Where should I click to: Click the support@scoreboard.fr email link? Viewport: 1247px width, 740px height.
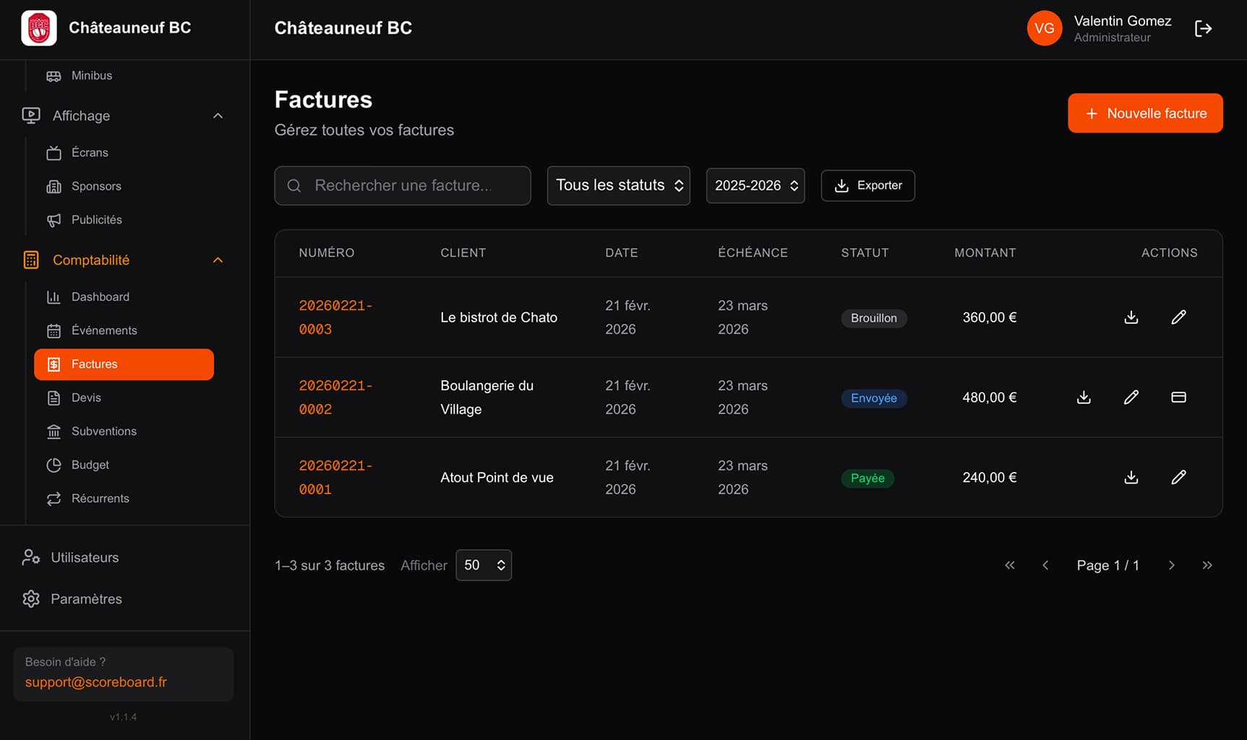96,682
